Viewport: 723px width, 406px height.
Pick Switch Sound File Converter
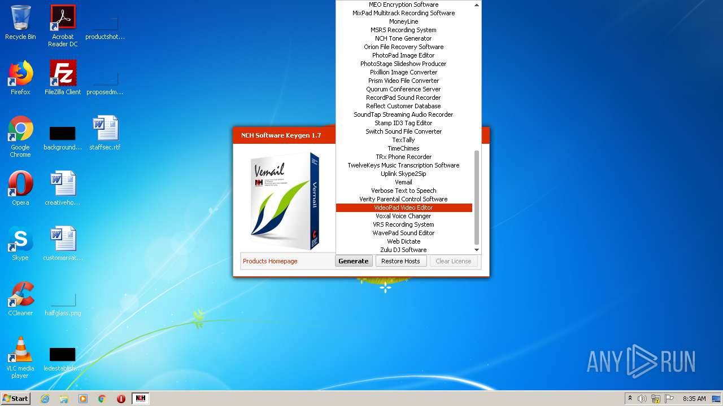pos(404,131)
